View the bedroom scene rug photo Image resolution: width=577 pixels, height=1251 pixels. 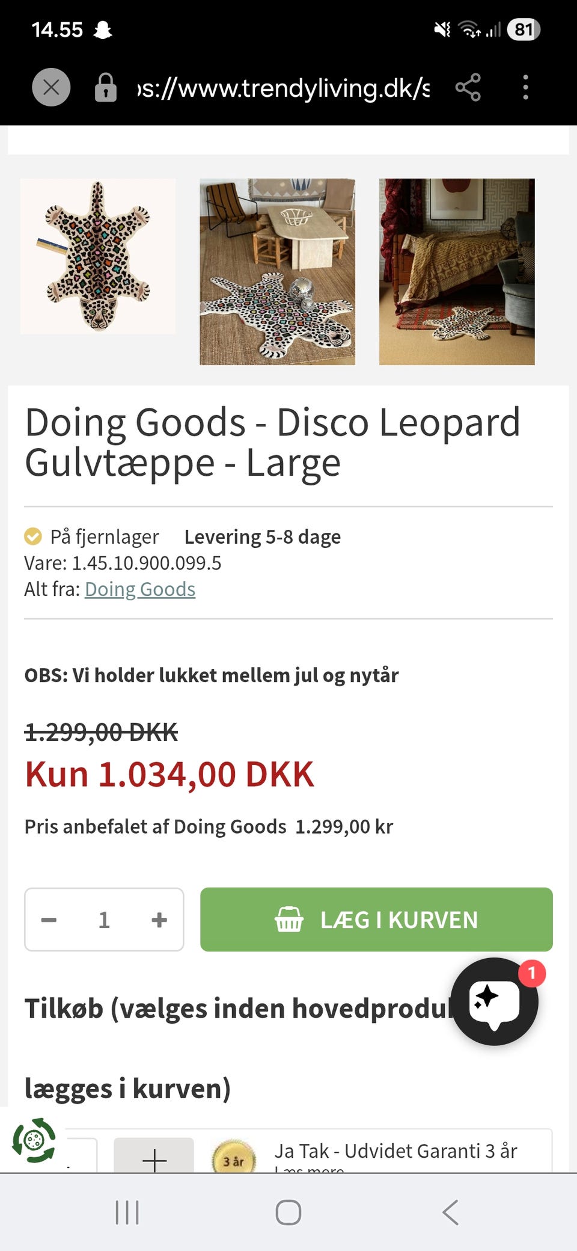457,271
